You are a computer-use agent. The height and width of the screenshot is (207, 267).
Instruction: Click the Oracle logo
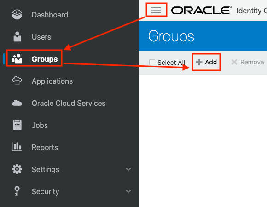click(x=202, y=11)
